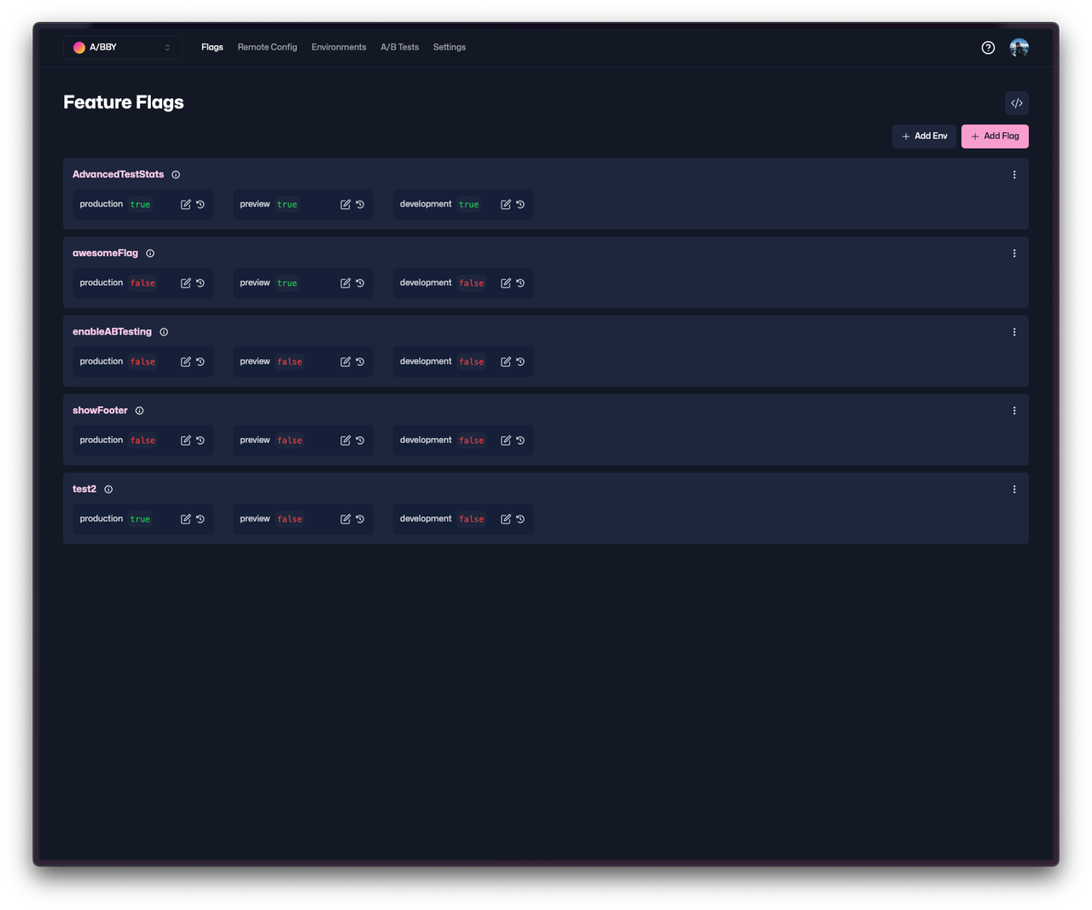
Task: View history for AdvancedTestStats preview
Action: pos(360,205)
